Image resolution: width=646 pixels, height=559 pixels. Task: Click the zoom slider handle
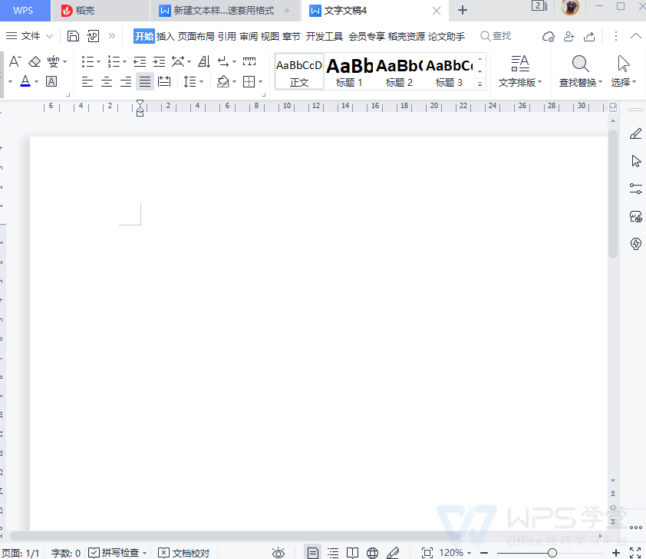click(x=552, y=553)
